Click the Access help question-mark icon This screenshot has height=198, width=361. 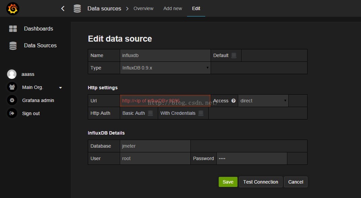[233, 101]
